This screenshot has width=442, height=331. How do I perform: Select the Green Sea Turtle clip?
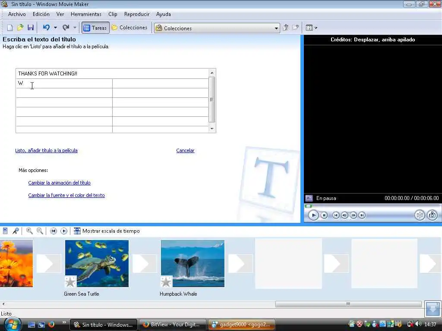(x=97, y=263)
